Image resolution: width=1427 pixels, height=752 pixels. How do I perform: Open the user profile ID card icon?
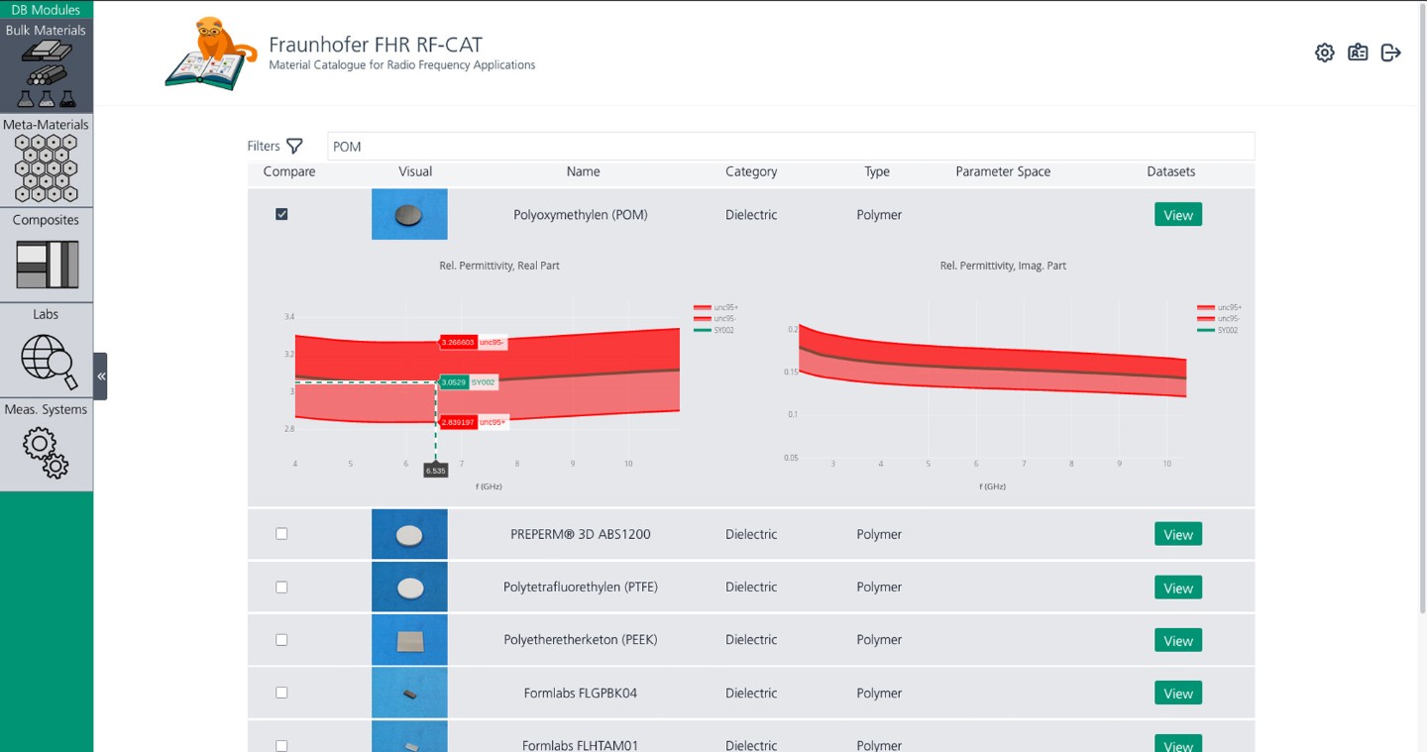(x=1358, y=53)
